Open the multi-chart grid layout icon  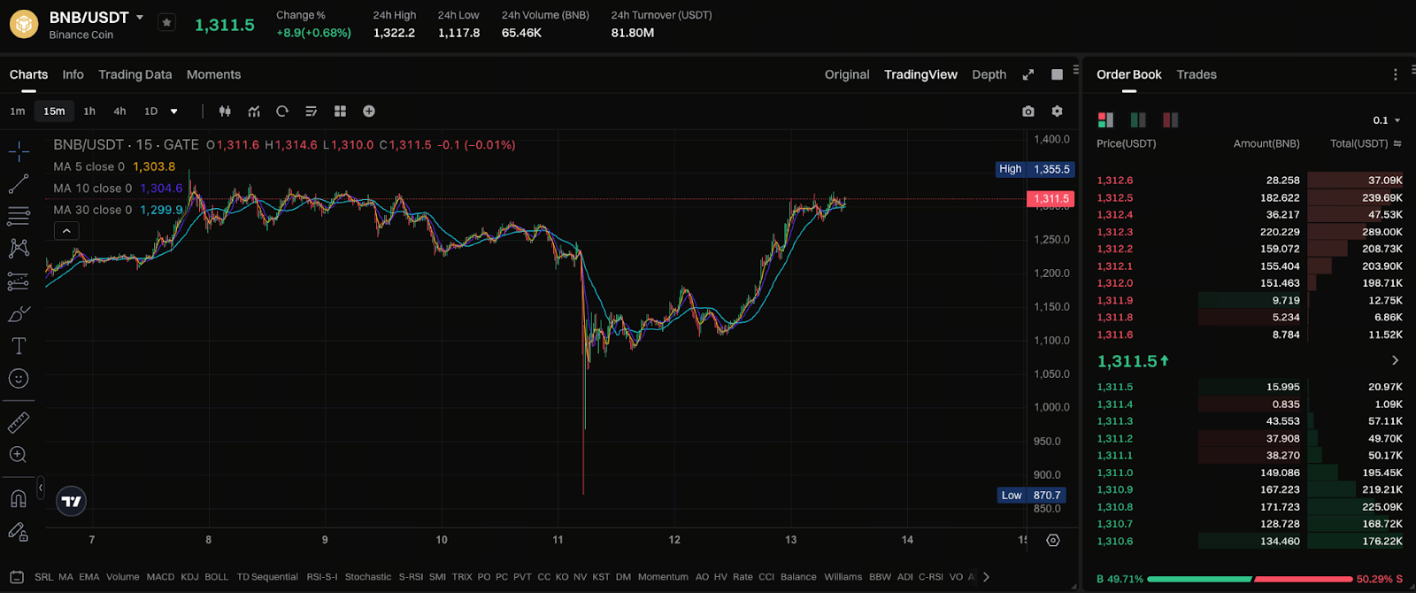pyautogui.click(x=340, y=112)
